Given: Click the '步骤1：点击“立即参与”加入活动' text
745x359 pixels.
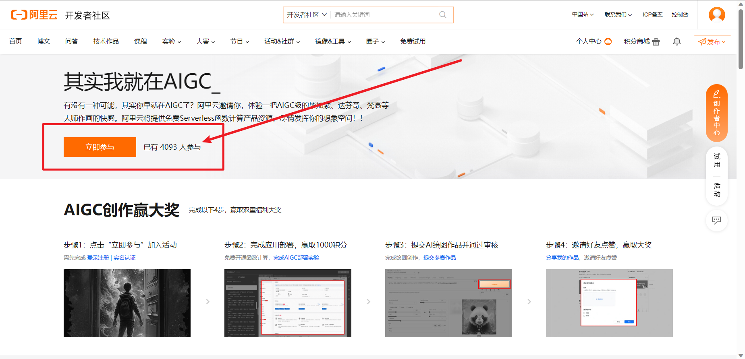Looking at the screenshot, I should pos(120,245).
